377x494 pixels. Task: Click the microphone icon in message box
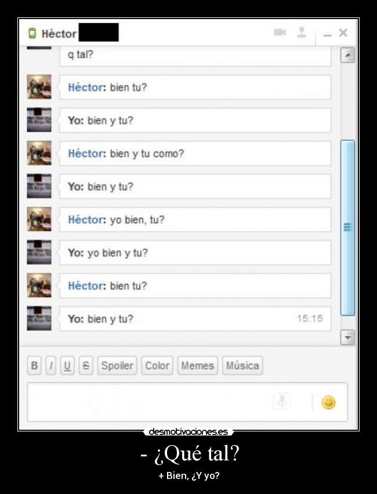pos(282,401)
